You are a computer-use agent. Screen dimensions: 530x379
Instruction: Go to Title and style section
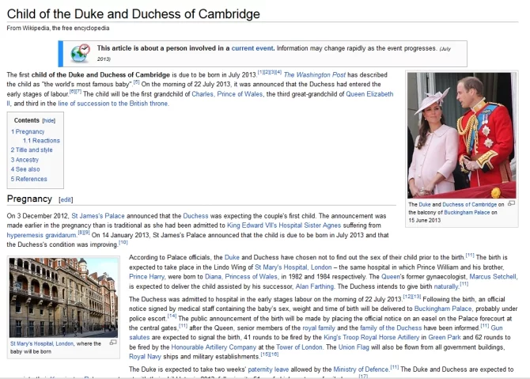coord(32,150)
